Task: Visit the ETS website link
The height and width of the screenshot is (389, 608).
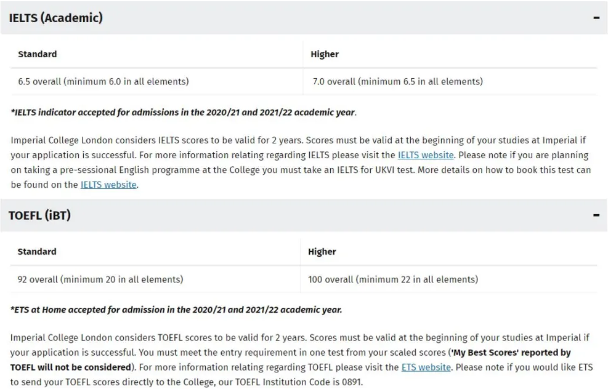Action: 426,367
